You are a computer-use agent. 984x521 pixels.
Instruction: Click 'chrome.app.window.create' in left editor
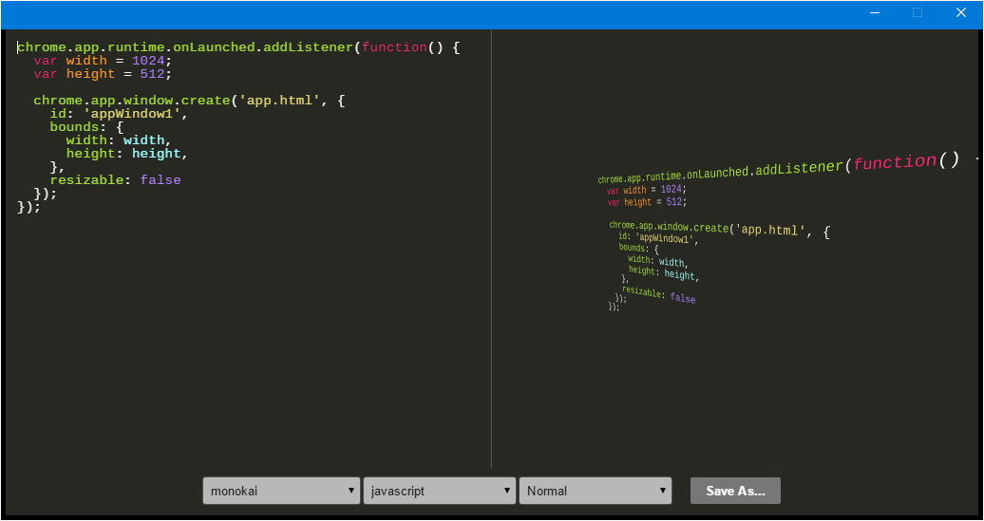[132, 101]
